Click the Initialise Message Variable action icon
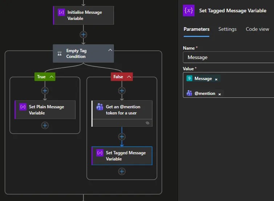274x201 pixels. point(61,12)
